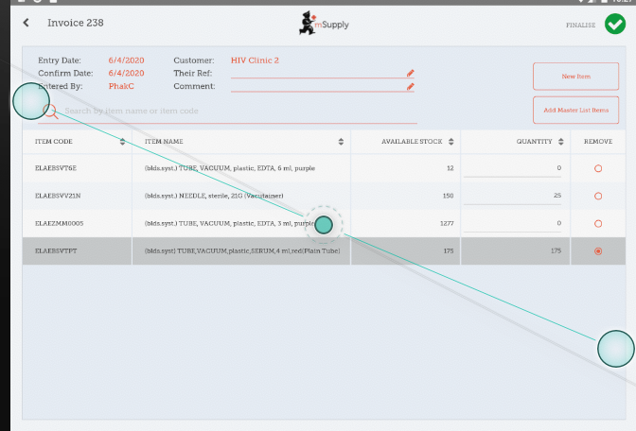Click the search magnifier icon
The image size is (636, 431).
50,111
